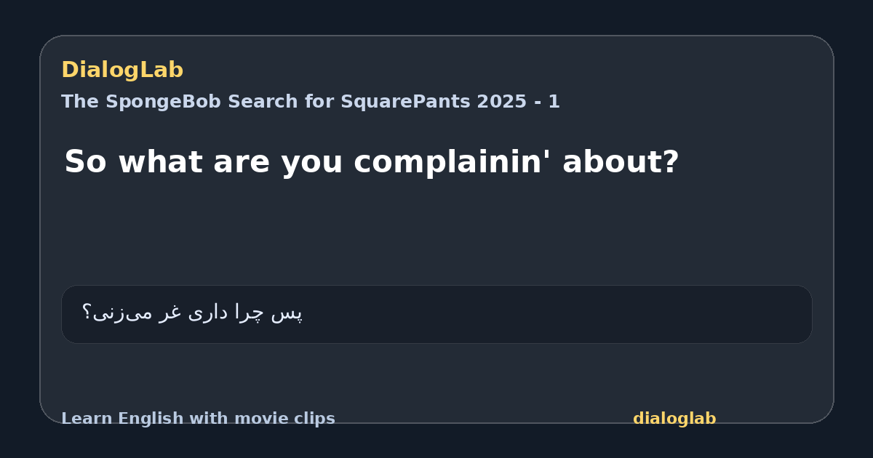Viewport: 873px width, 458px height.
Task: Click the word "So" starting the sentence
Action: [83, 162]
